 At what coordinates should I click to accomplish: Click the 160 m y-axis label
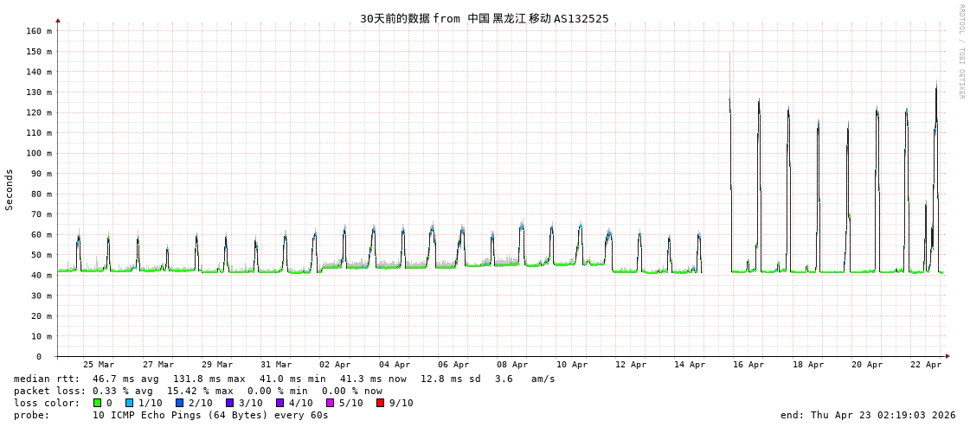pos(38,31)
